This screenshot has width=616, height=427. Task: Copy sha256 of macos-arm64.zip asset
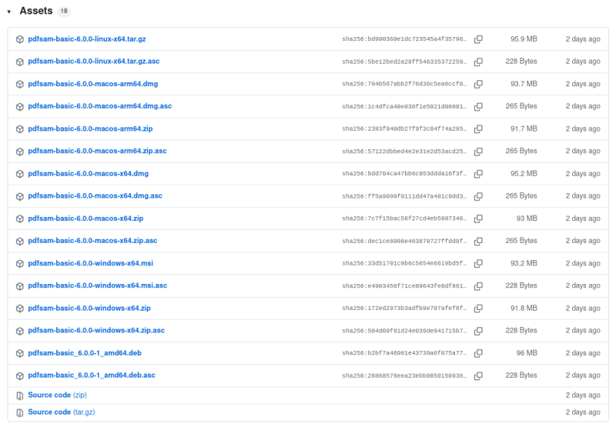478,128
